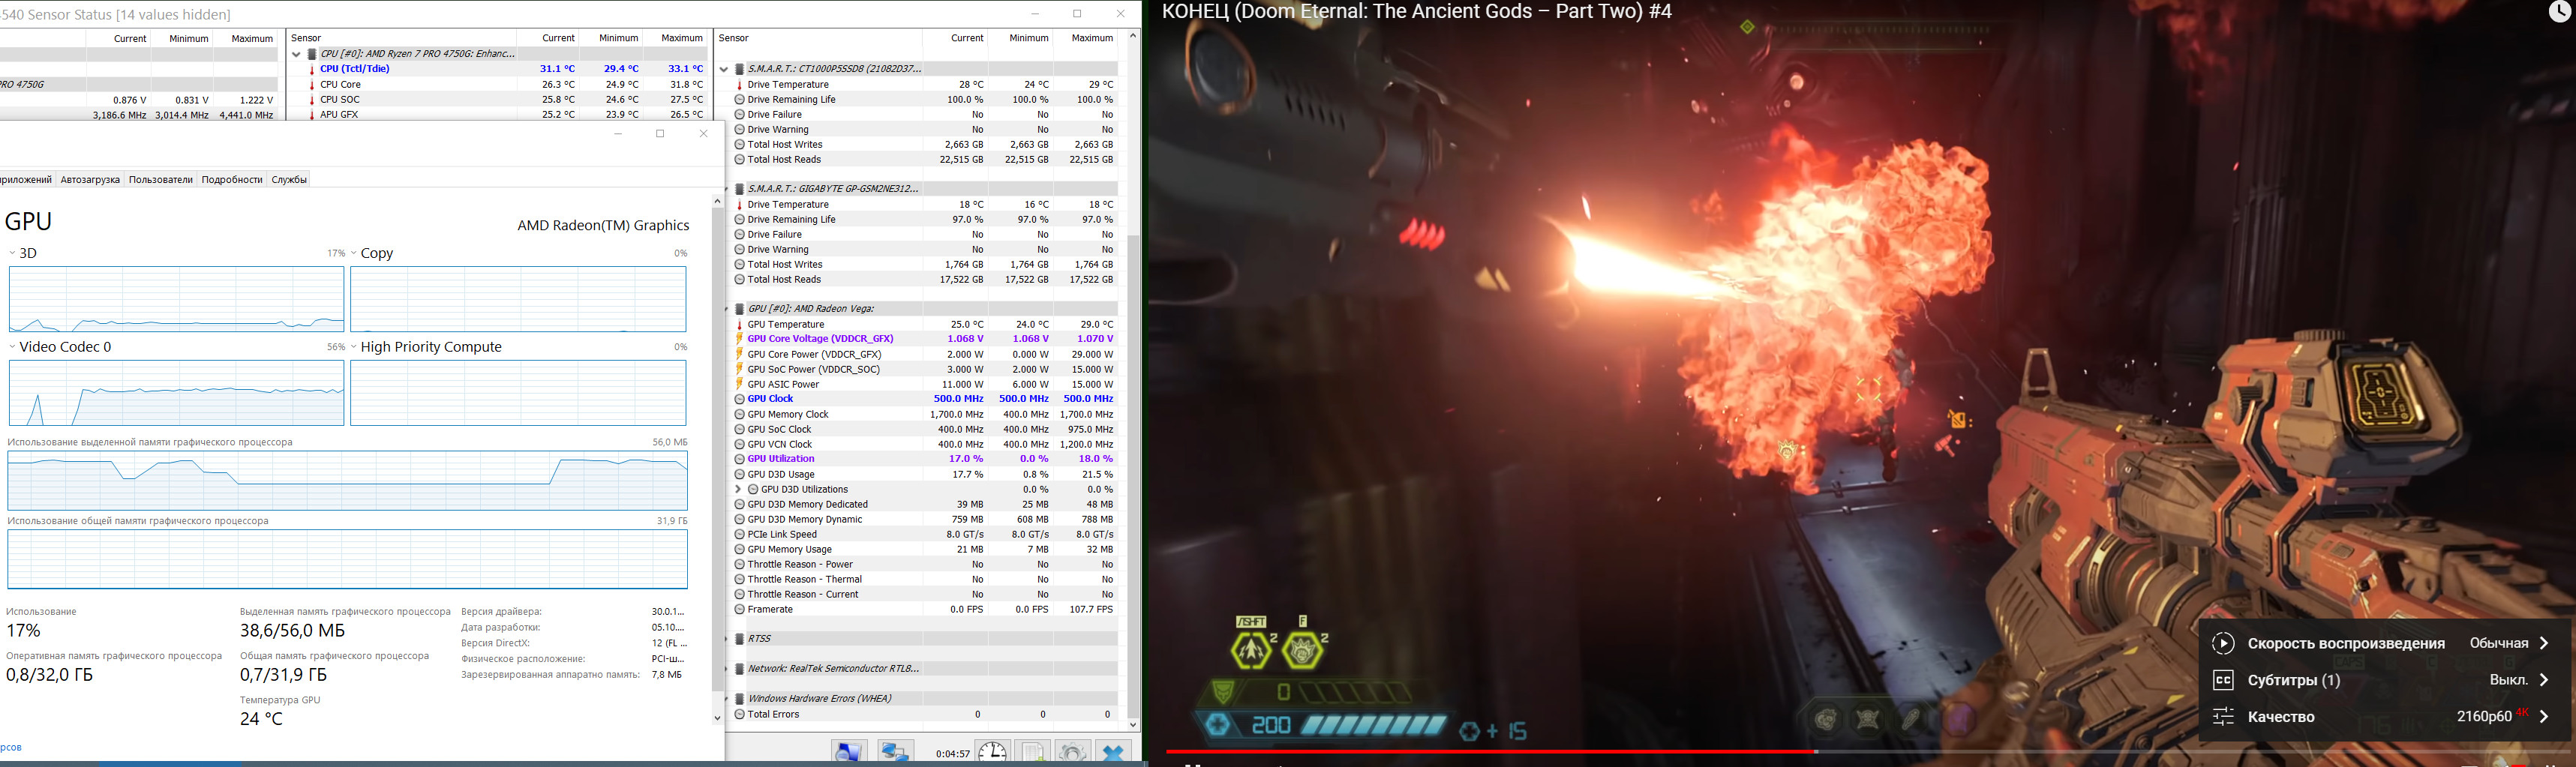Screen dimensions: 2576x767
Task: Select the Framerate maximum value 107.7 FPS
Action: 1091,609
